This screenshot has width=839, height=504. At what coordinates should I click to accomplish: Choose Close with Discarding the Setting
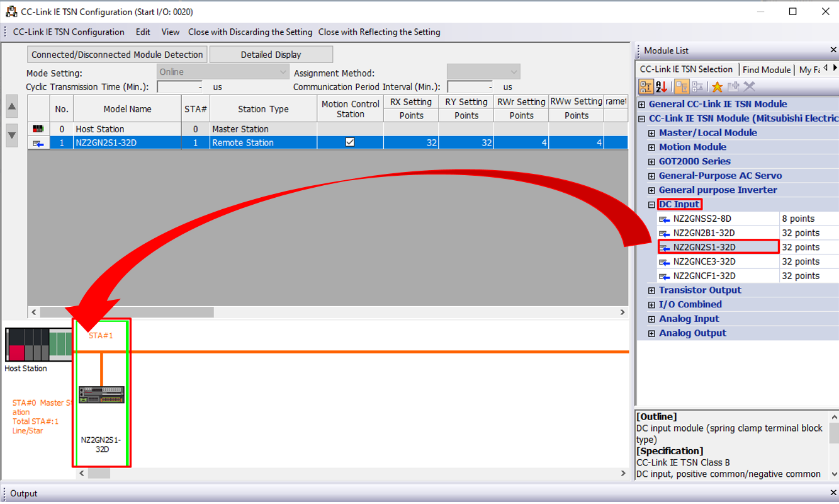coord(250,32)
